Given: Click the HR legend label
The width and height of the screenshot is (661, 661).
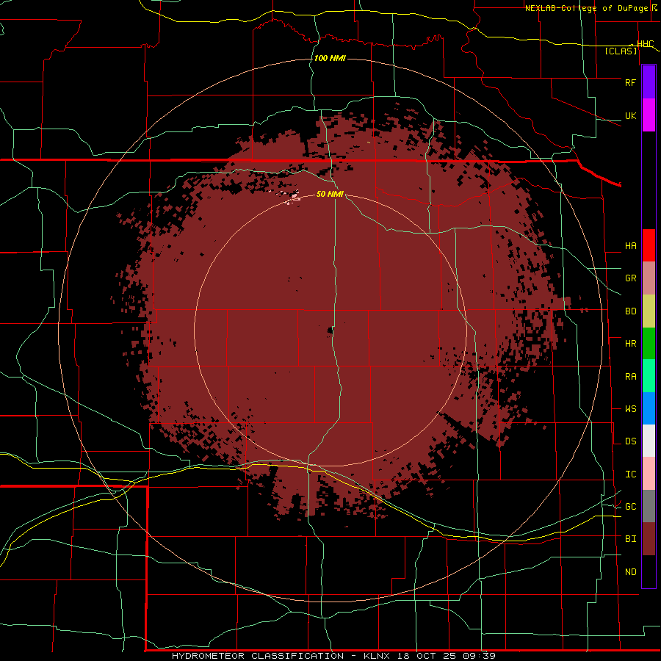Looking at the screenshot, I should [630, 344].
